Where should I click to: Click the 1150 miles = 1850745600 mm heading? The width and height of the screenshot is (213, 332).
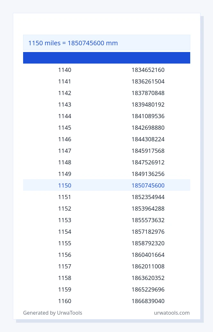(x=73, y=43)
